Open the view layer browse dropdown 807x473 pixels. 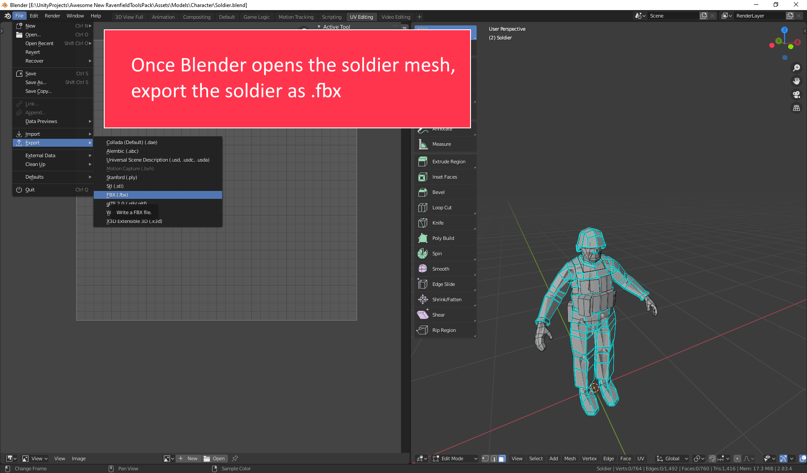(x=727, y=16)
